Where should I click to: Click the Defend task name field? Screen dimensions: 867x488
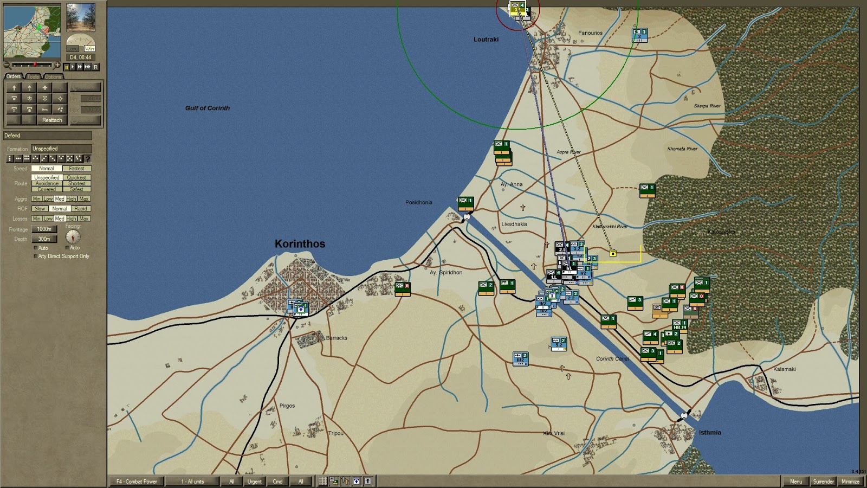pyautogui.click(x=48, y=136)
